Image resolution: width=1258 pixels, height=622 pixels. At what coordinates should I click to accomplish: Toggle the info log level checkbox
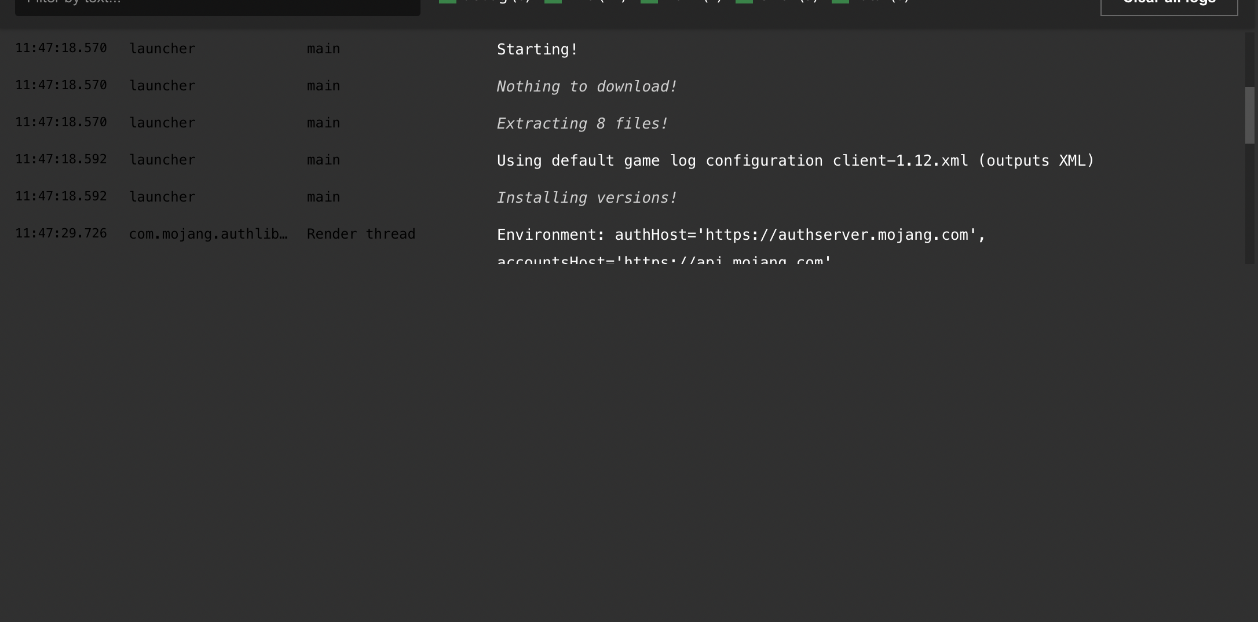(x=553, y=2)
